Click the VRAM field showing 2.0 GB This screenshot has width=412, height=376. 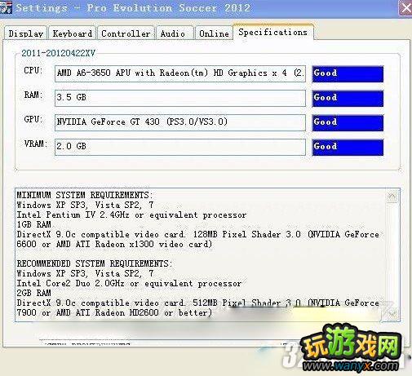[180, 147]
